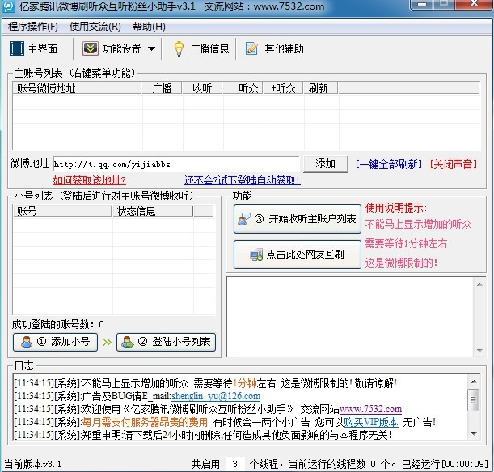This screenshot has width=494, height=472.
Task: Click the 开始收听主账户列表 button
Action: [298, 219]
